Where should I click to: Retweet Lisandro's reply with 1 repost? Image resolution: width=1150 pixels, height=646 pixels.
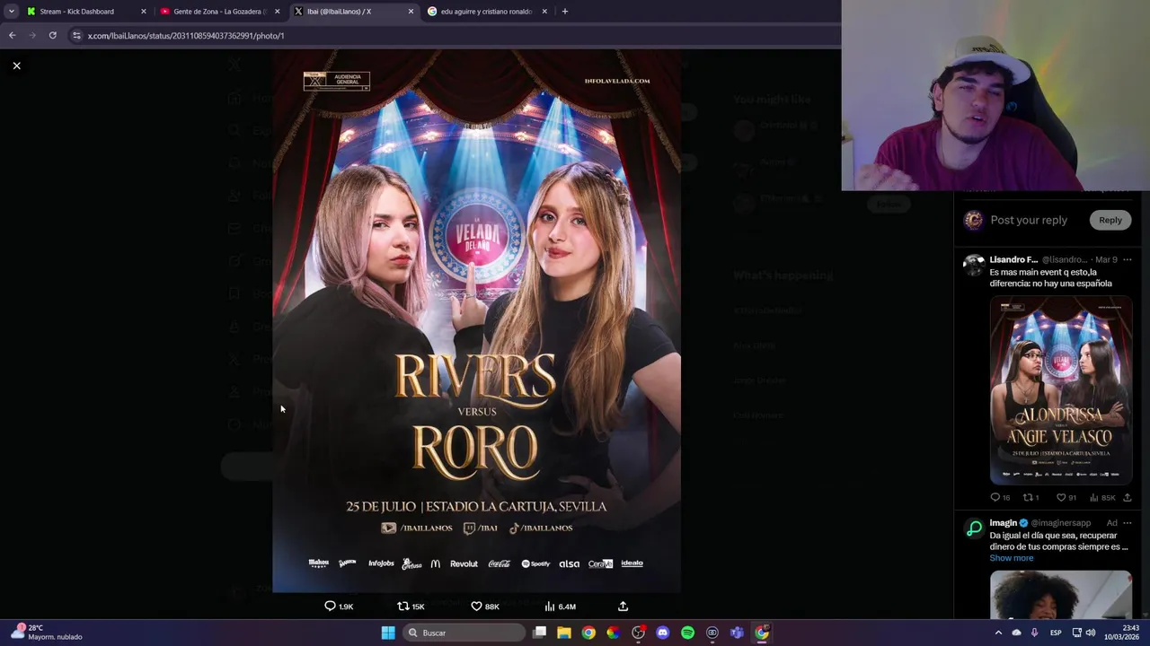tap(1031, 497)
